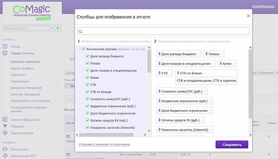This screenshot has width=278, height=159.
Task: Close the column settings dialog
Action: pos(248,16)
